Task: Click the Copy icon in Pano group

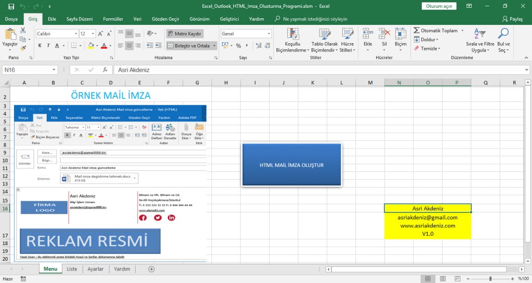Action: pos(23,39)
